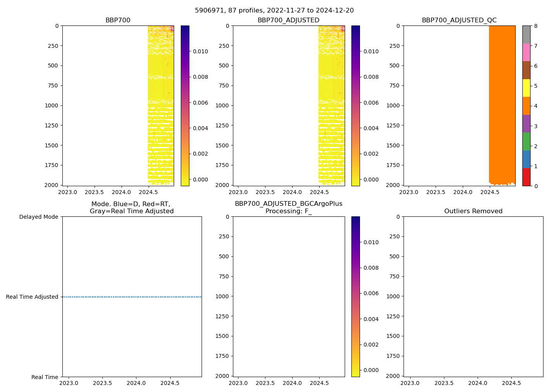Click the blue segment of QC colorbar

526,159
